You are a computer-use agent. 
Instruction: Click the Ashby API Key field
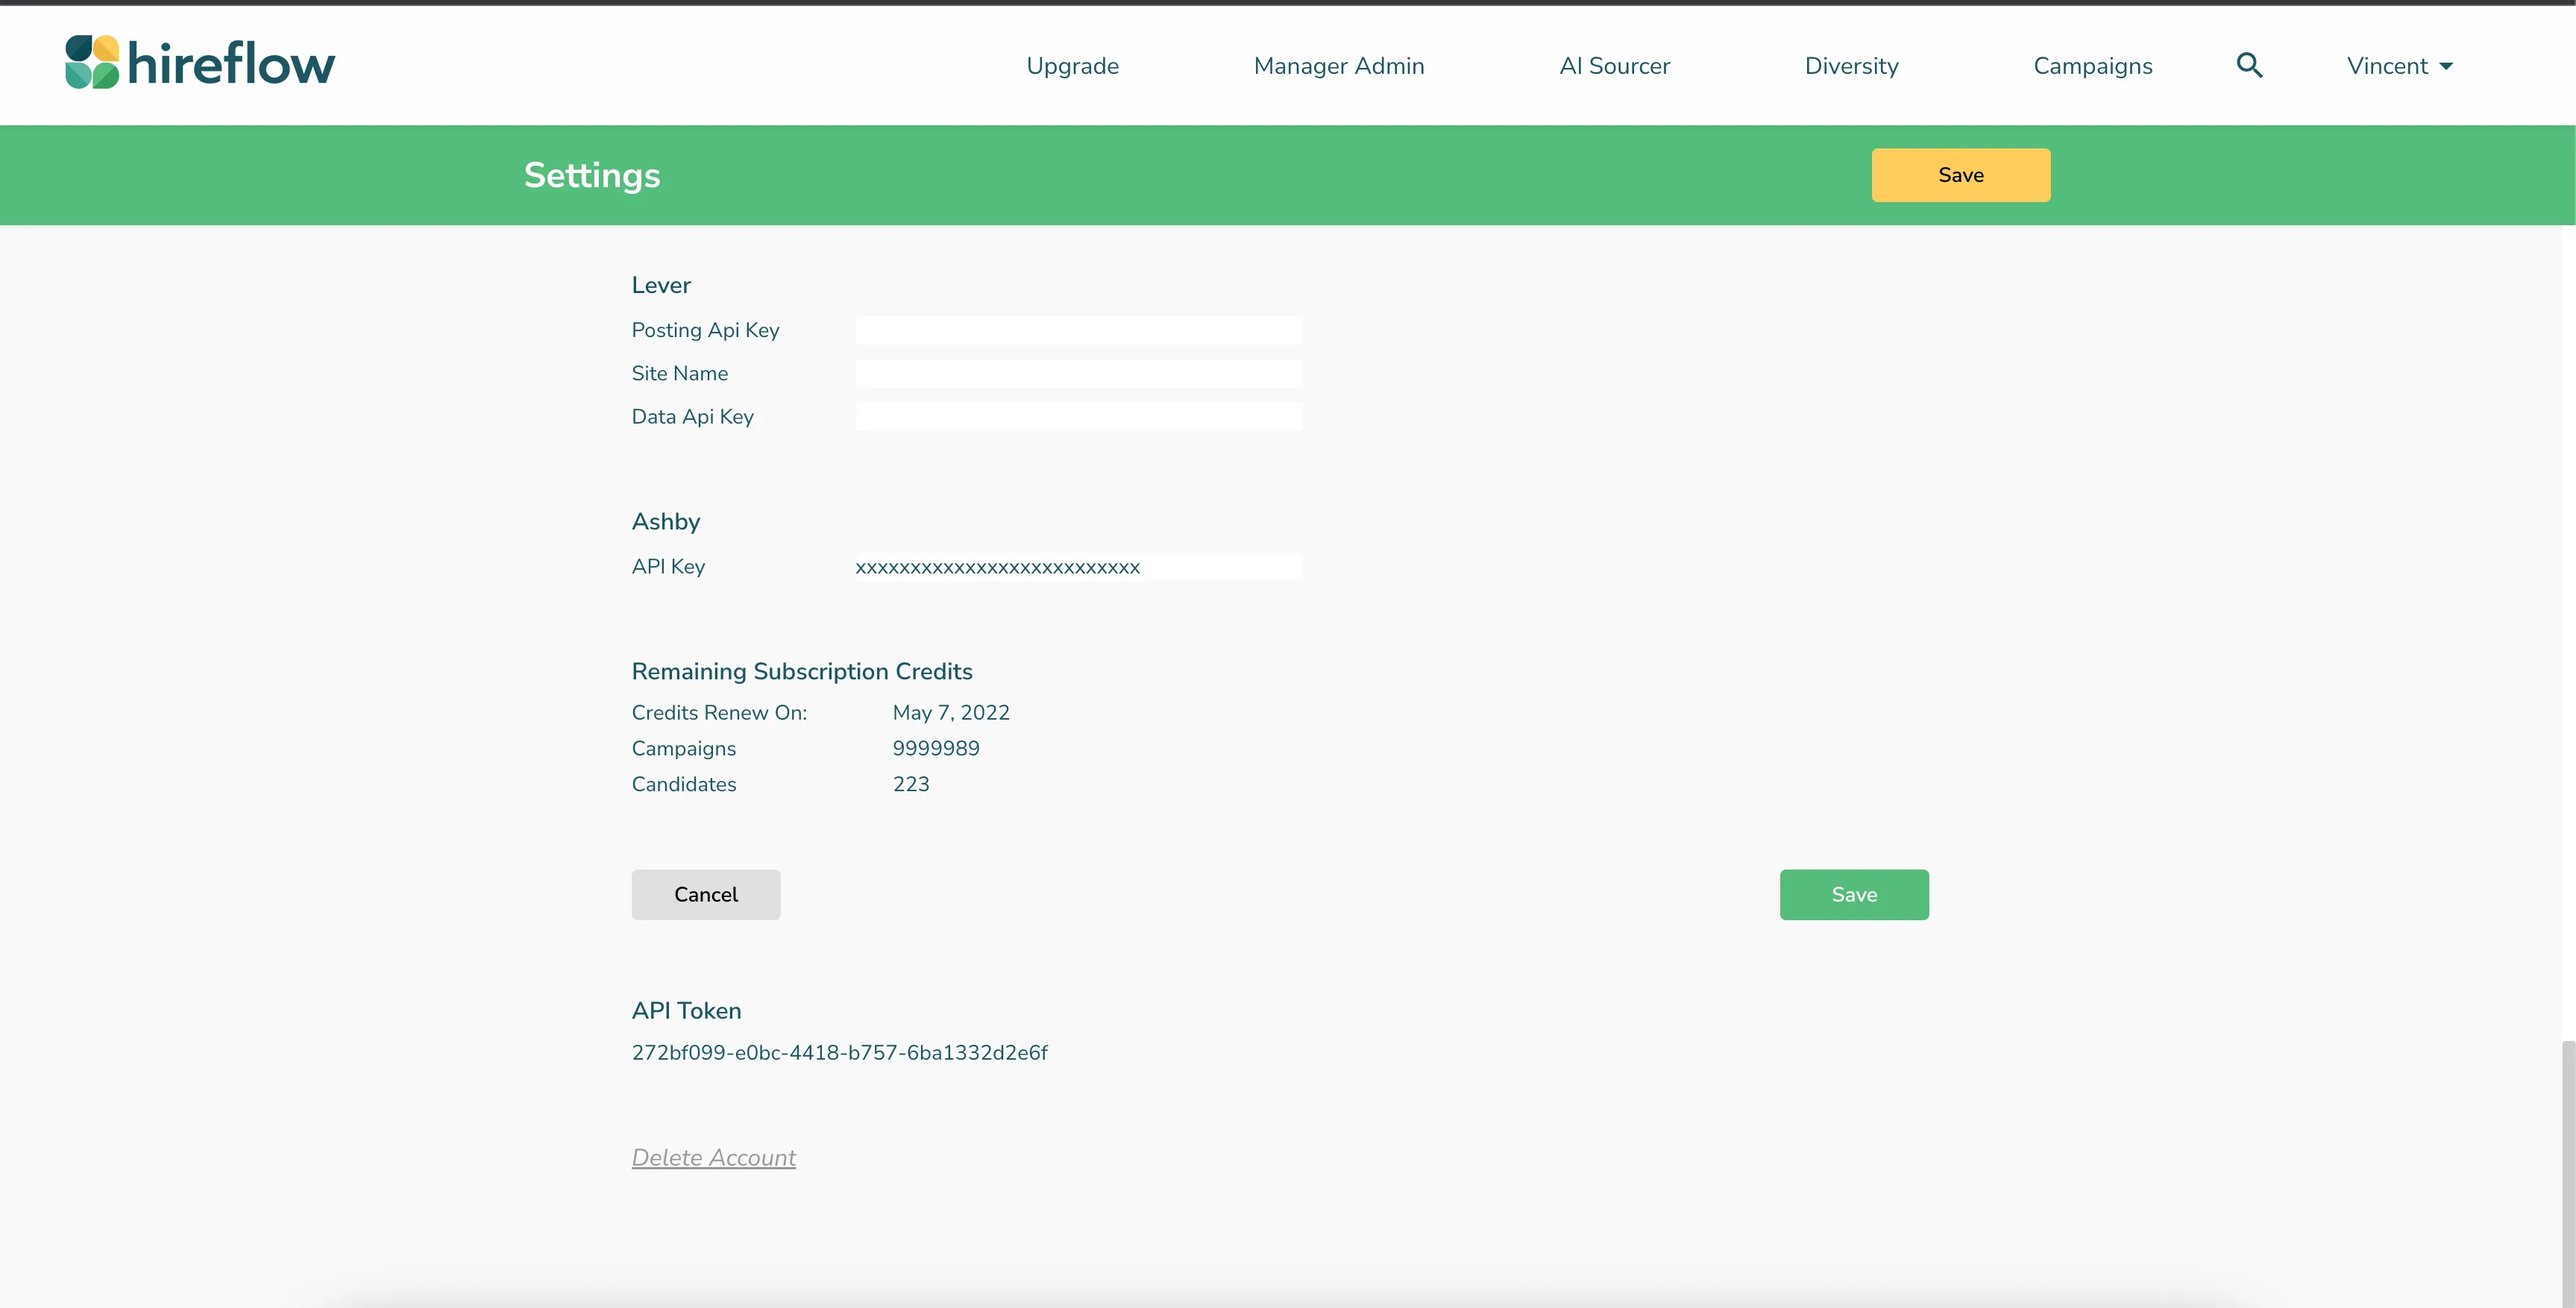tap(1078, 567)
